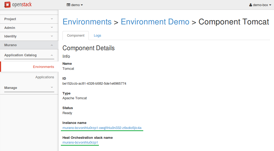This screenshot has height=151, width=274.
Task: Click the Component Tomcat page title
Action: pyautogui.click(x=234, y=22)
